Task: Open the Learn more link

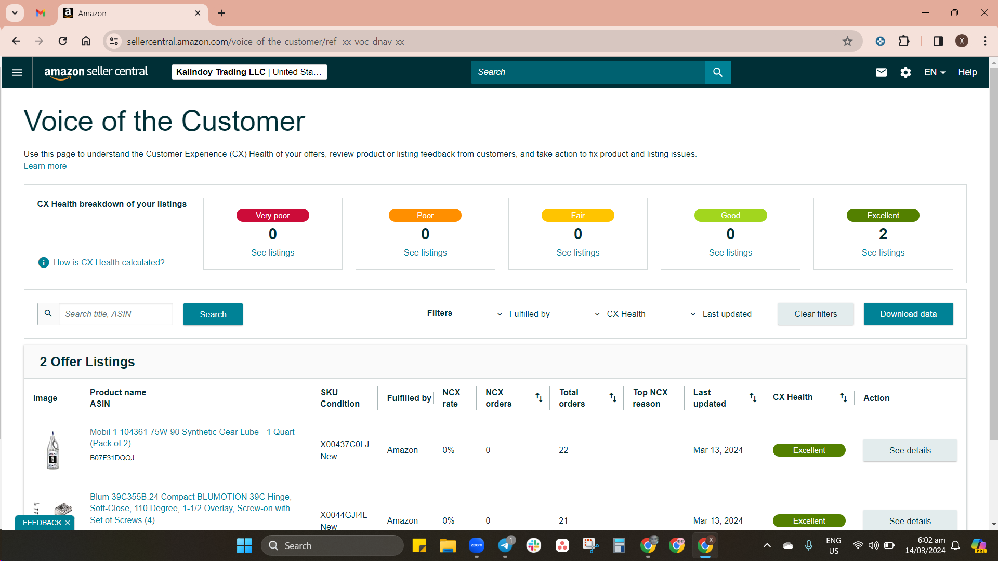Action: click(45, 166)
